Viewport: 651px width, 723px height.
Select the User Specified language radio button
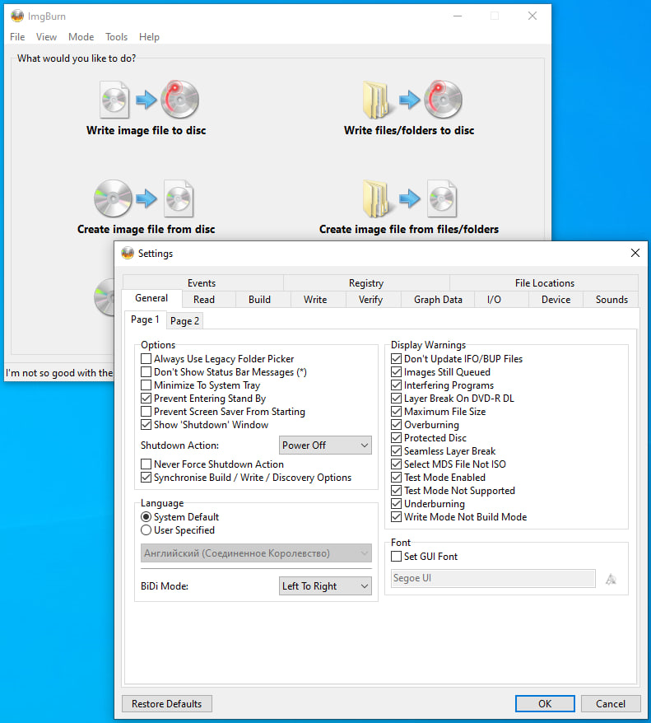pyautogui.click(x=146, y=530)
